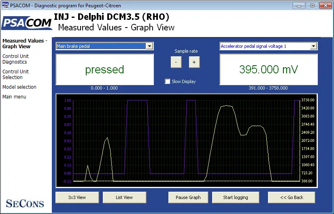
Task: Click the 395.000 mV value display
Action: pos(268,69)
